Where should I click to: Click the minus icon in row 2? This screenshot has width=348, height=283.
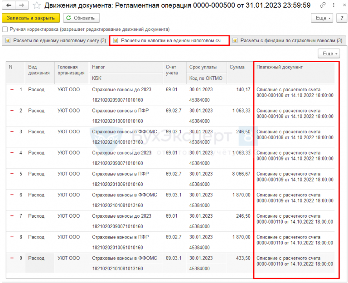(12, 111)
